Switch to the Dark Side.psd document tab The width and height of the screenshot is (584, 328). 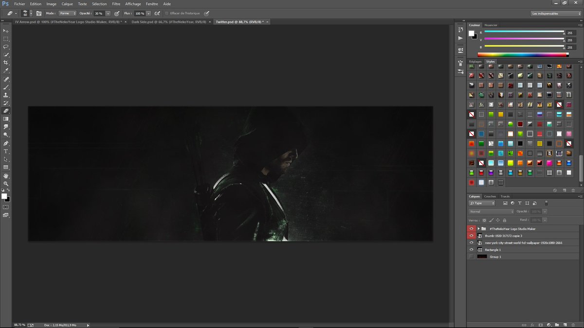pos(170,22)
